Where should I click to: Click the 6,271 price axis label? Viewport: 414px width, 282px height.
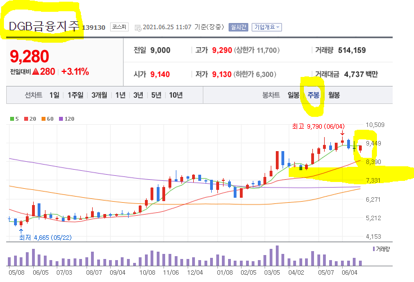[x=374, y=199]
